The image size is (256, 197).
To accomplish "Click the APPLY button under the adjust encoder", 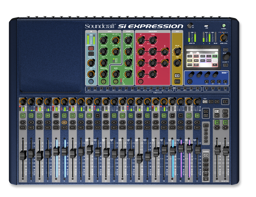I will click(226, 65).
